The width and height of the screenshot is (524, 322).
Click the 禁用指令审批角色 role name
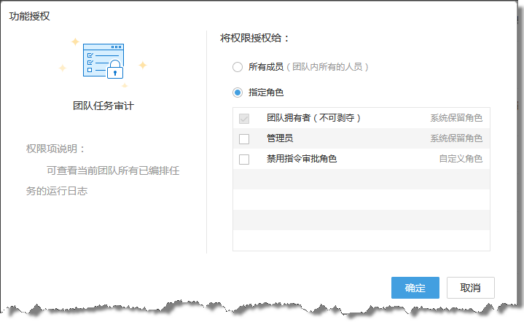pos(302,159)
